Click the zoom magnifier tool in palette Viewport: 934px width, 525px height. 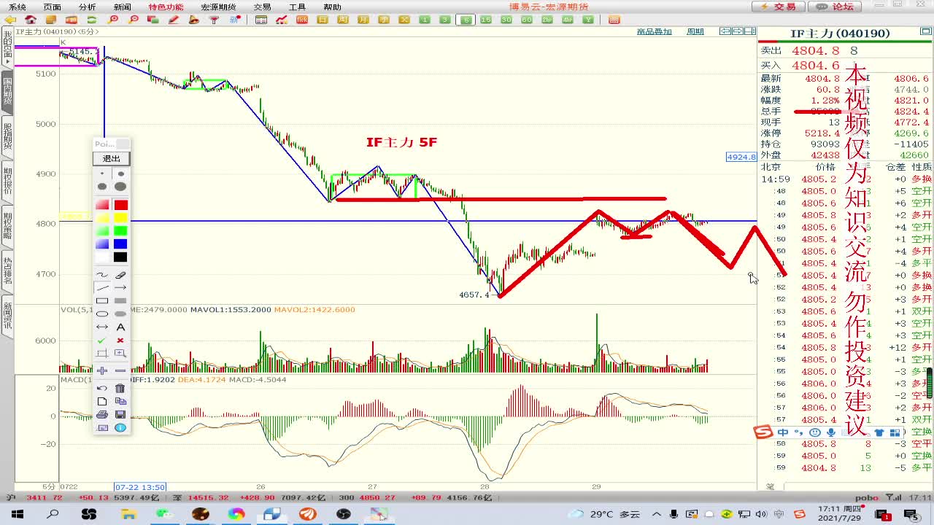coord(120,353)
